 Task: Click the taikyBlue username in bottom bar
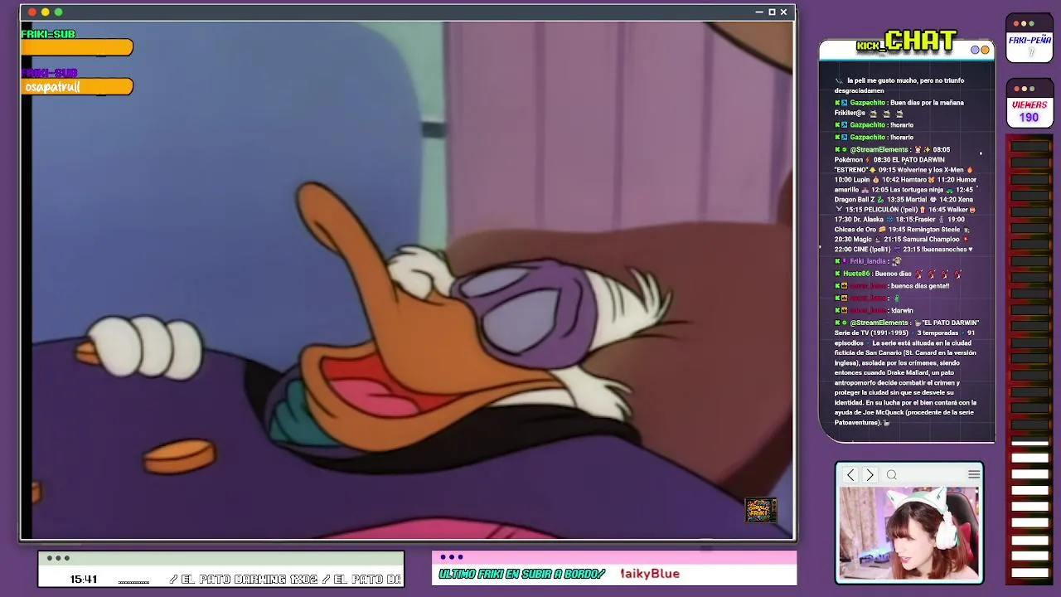[x=650, y=574]
